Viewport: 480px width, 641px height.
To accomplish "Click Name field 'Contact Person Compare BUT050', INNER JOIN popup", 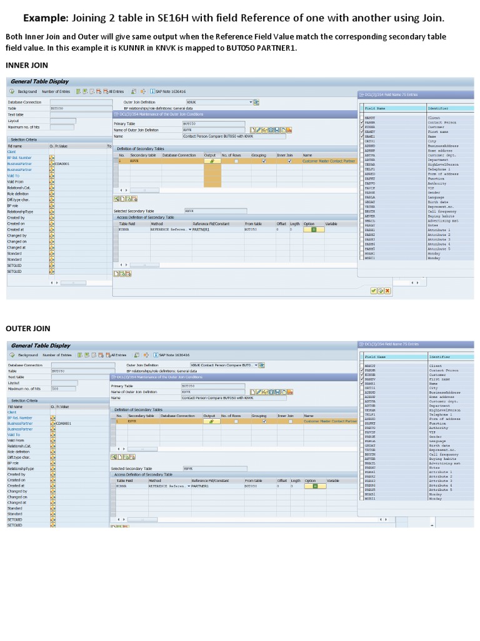I will 234,136.
